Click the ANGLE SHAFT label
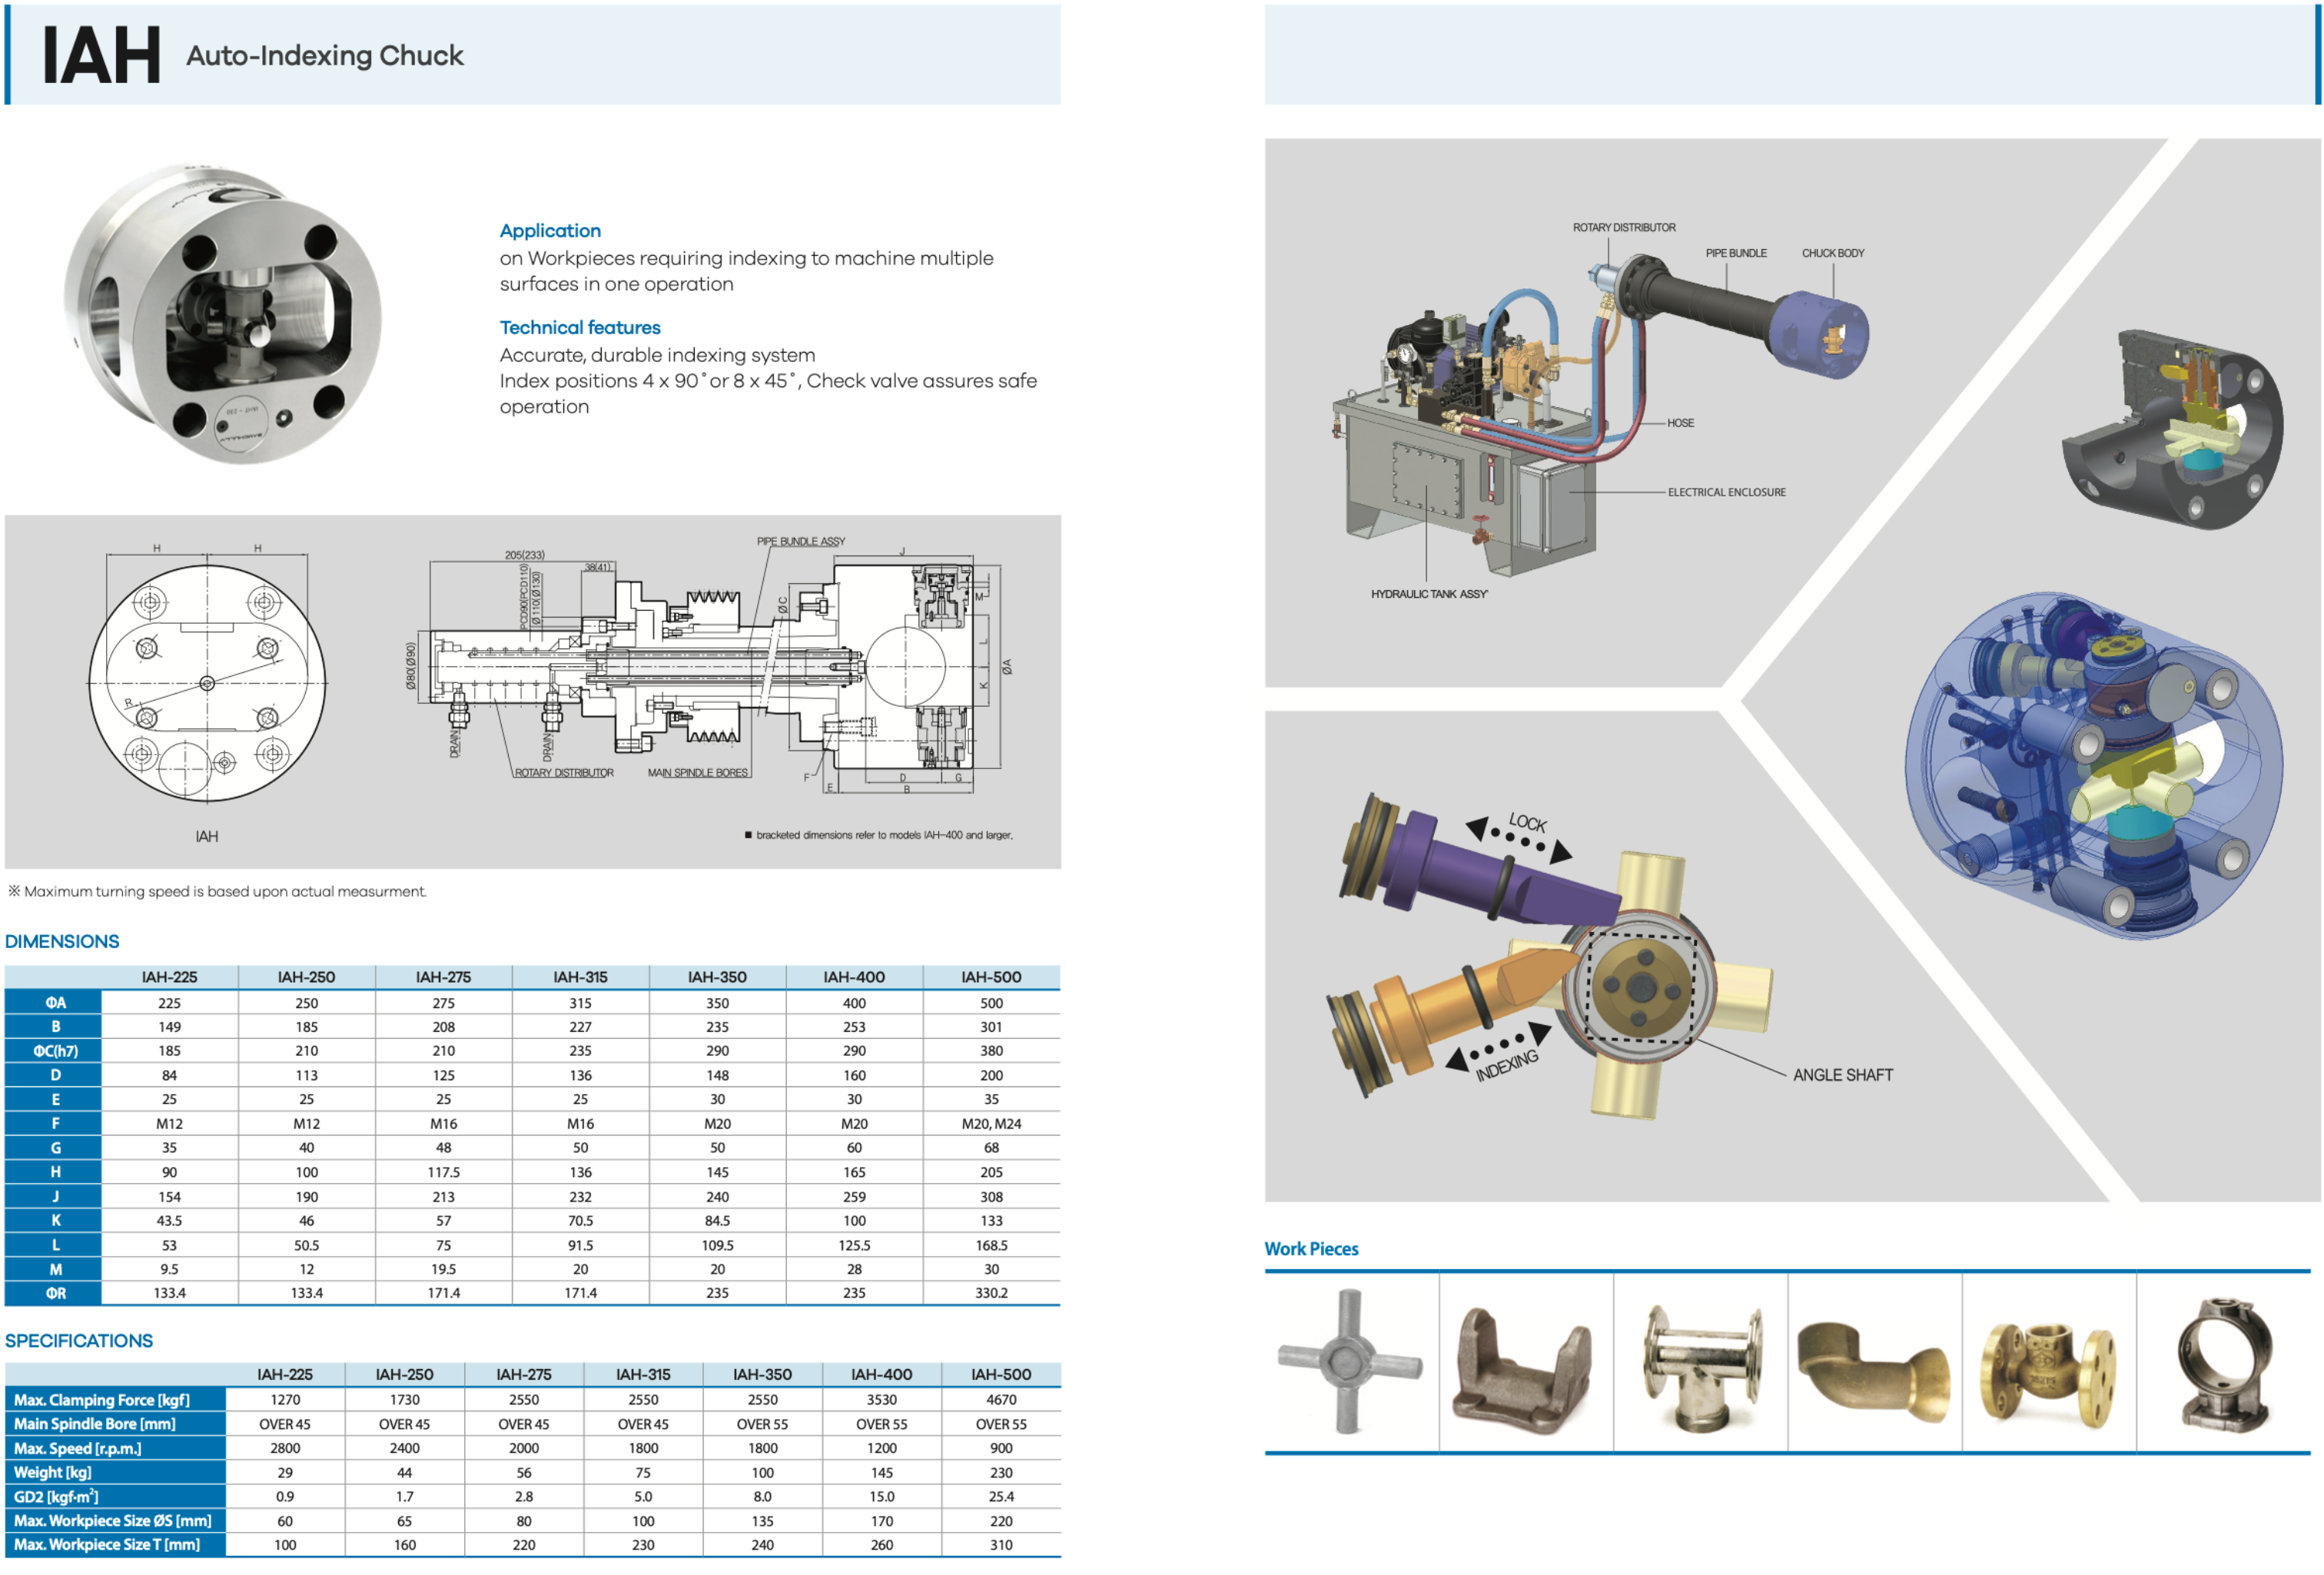The image size is (2324, 1575). click(1842, 1075)
